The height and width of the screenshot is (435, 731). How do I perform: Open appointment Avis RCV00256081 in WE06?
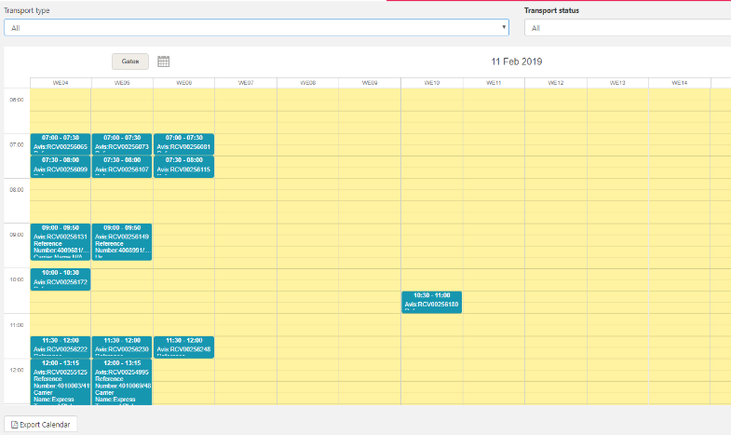(183, 143)
